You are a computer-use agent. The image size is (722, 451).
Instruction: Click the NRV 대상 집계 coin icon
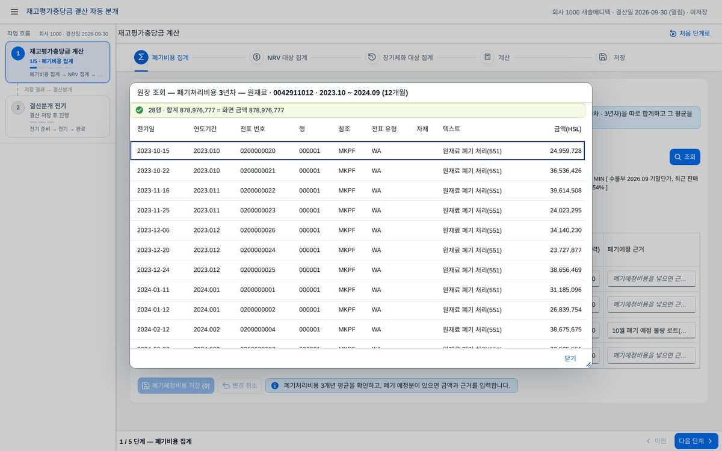(256, 57)
